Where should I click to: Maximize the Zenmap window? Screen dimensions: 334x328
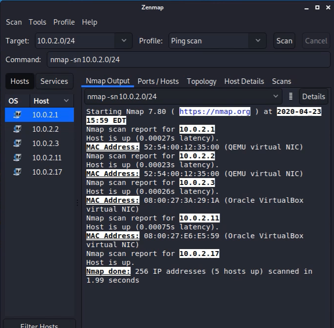click(x=317, y=7)
